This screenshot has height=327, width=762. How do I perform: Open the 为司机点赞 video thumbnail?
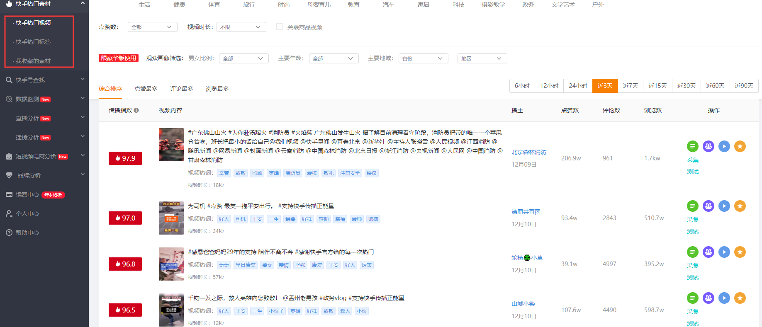(x=171, y=218)
